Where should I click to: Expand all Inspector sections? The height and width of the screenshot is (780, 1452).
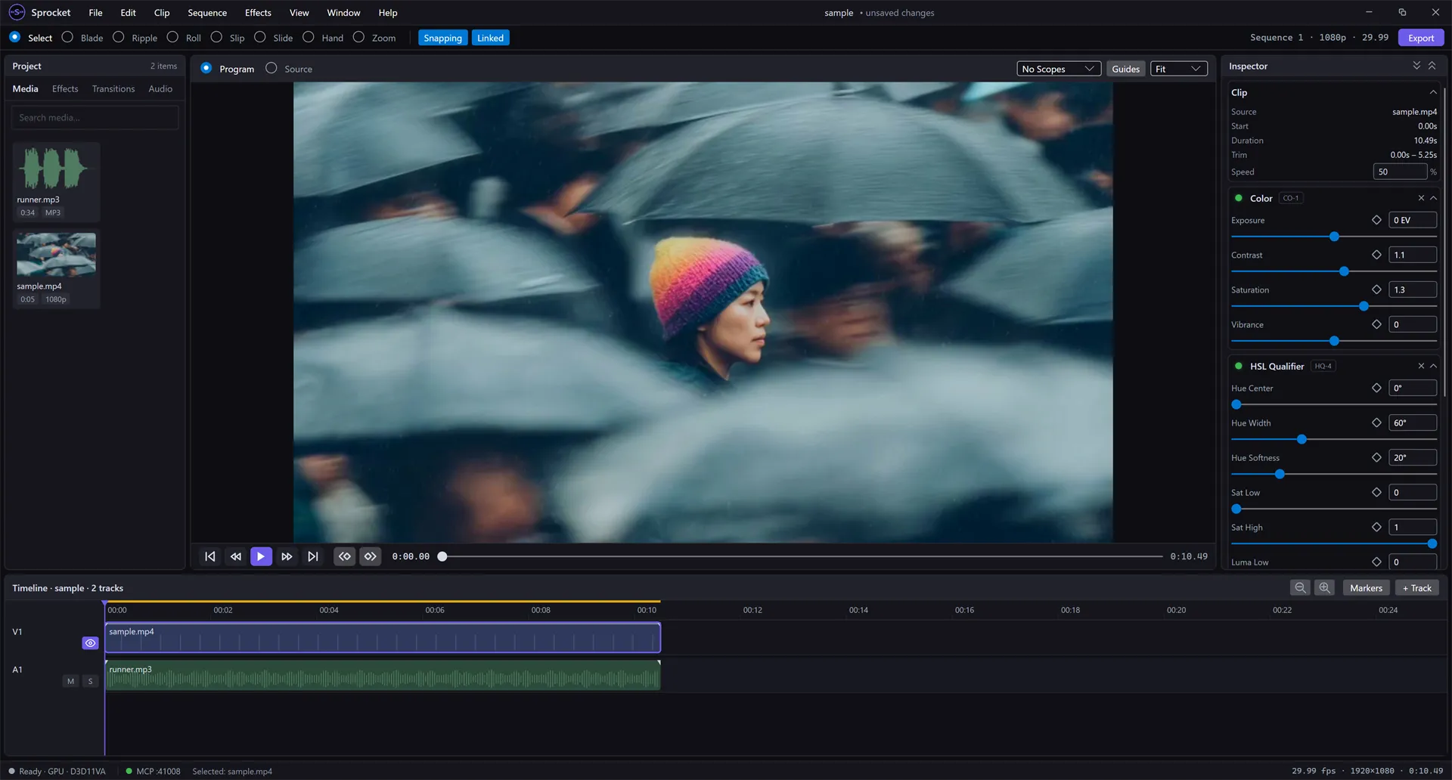(1416, 66)
